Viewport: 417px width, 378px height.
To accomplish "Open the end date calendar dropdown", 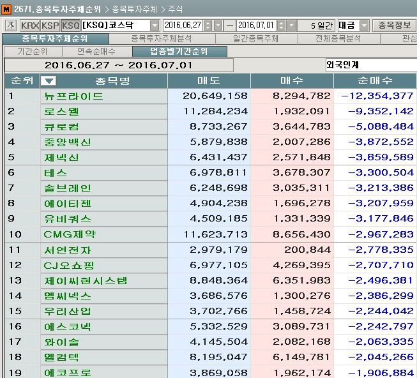I will tap(291, 26).
